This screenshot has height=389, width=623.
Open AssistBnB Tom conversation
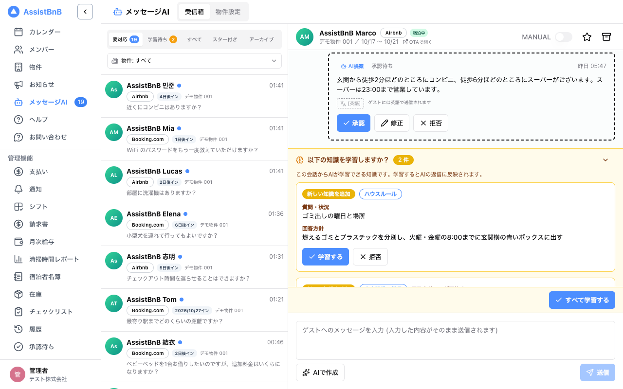194,310
